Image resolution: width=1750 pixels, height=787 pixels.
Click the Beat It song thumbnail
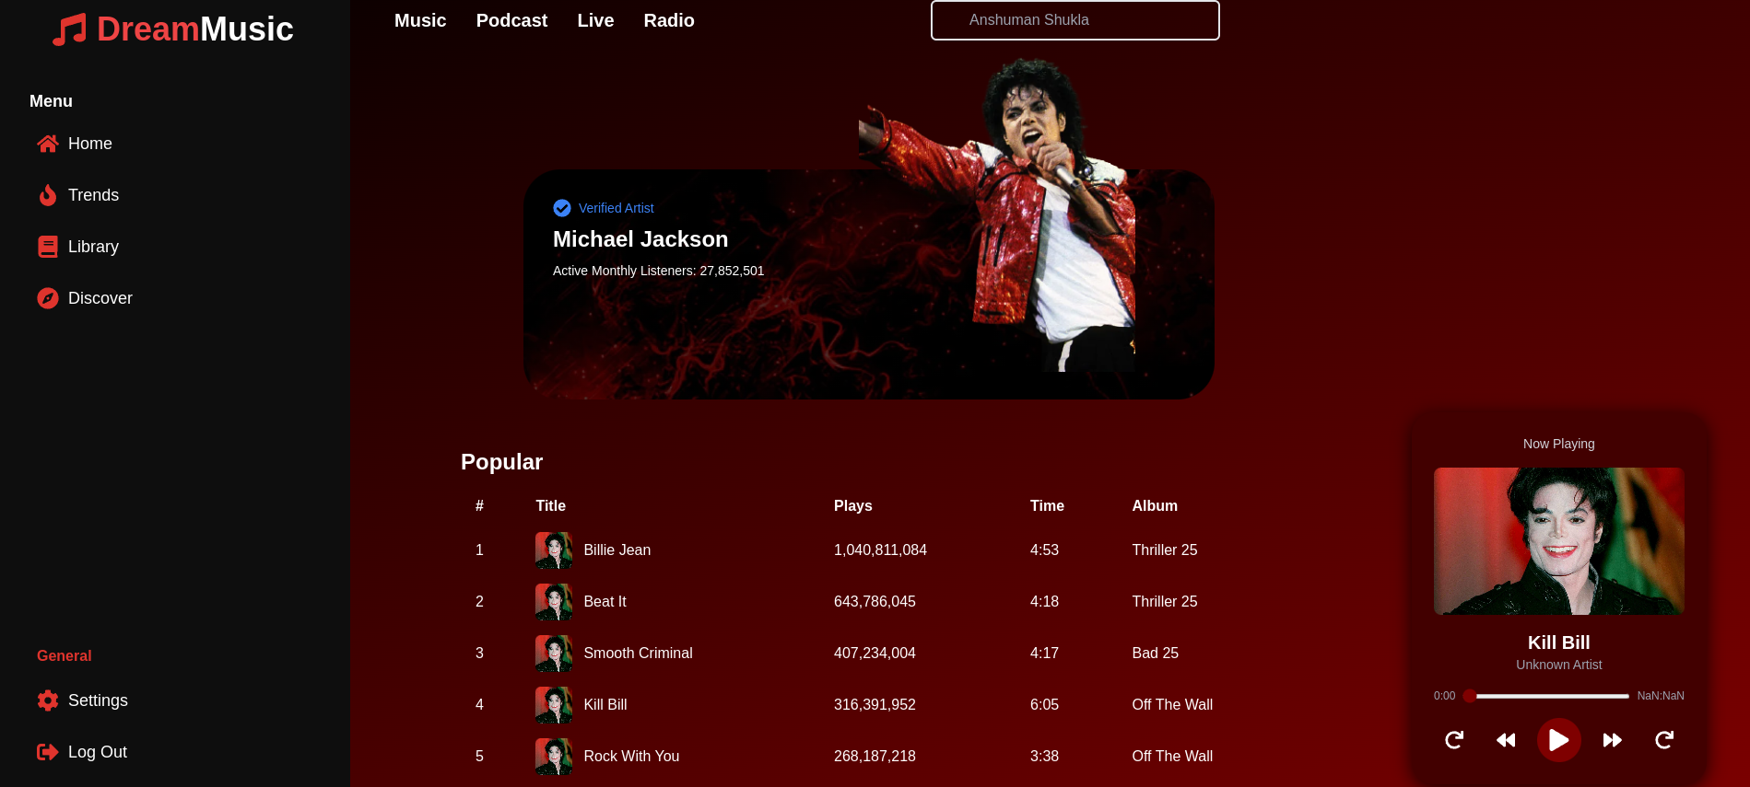[x=554, y=602]
